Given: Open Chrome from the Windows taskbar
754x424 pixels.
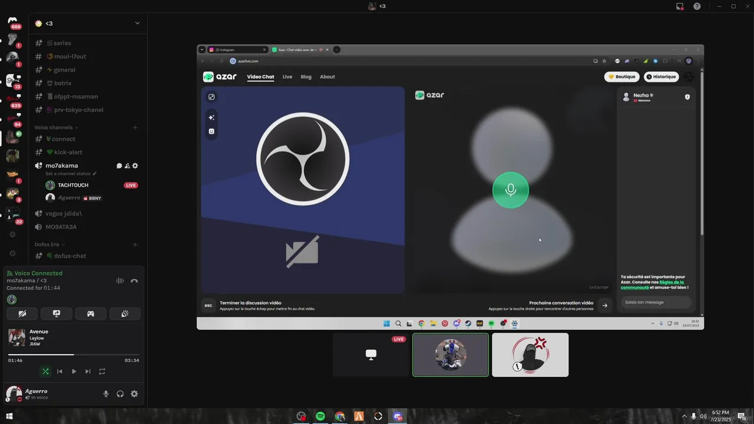Looking at the screenshot, I should pos(340,416).
